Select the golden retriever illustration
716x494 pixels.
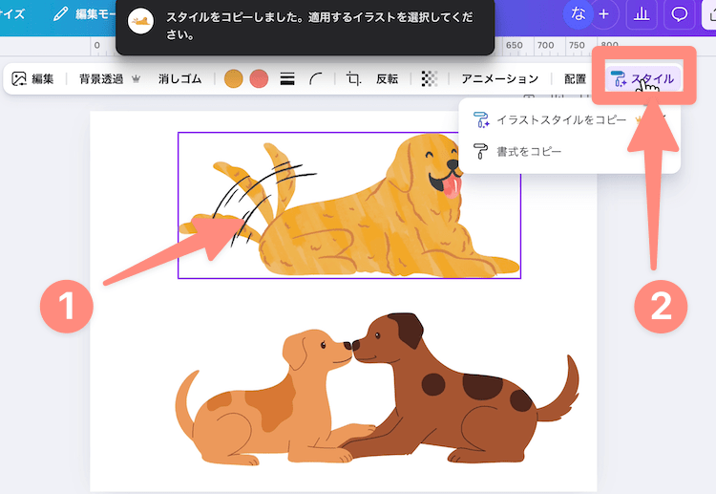[x=348, y=205]
